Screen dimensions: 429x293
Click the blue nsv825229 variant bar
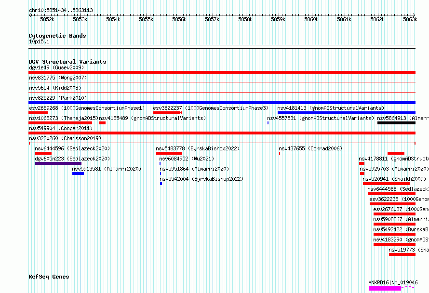click(222, 103)
